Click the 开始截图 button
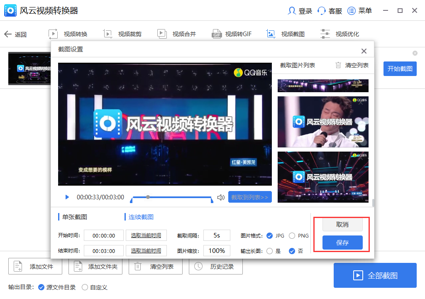Viewport: 425px width, 299px height. (400, 69)
